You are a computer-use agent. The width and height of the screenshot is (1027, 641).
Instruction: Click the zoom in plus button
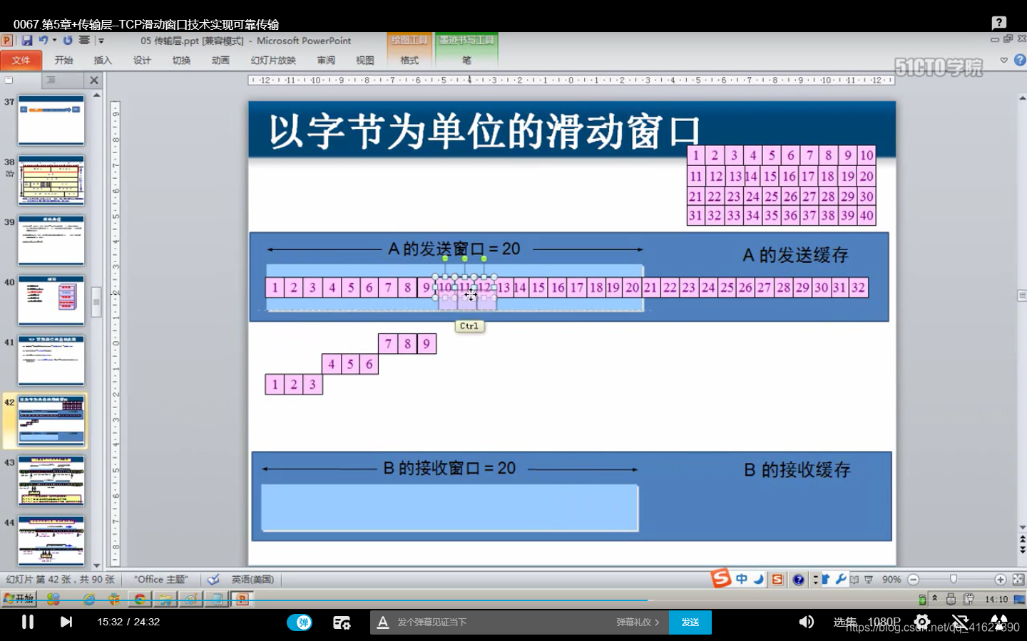[x=1001, y=580]
